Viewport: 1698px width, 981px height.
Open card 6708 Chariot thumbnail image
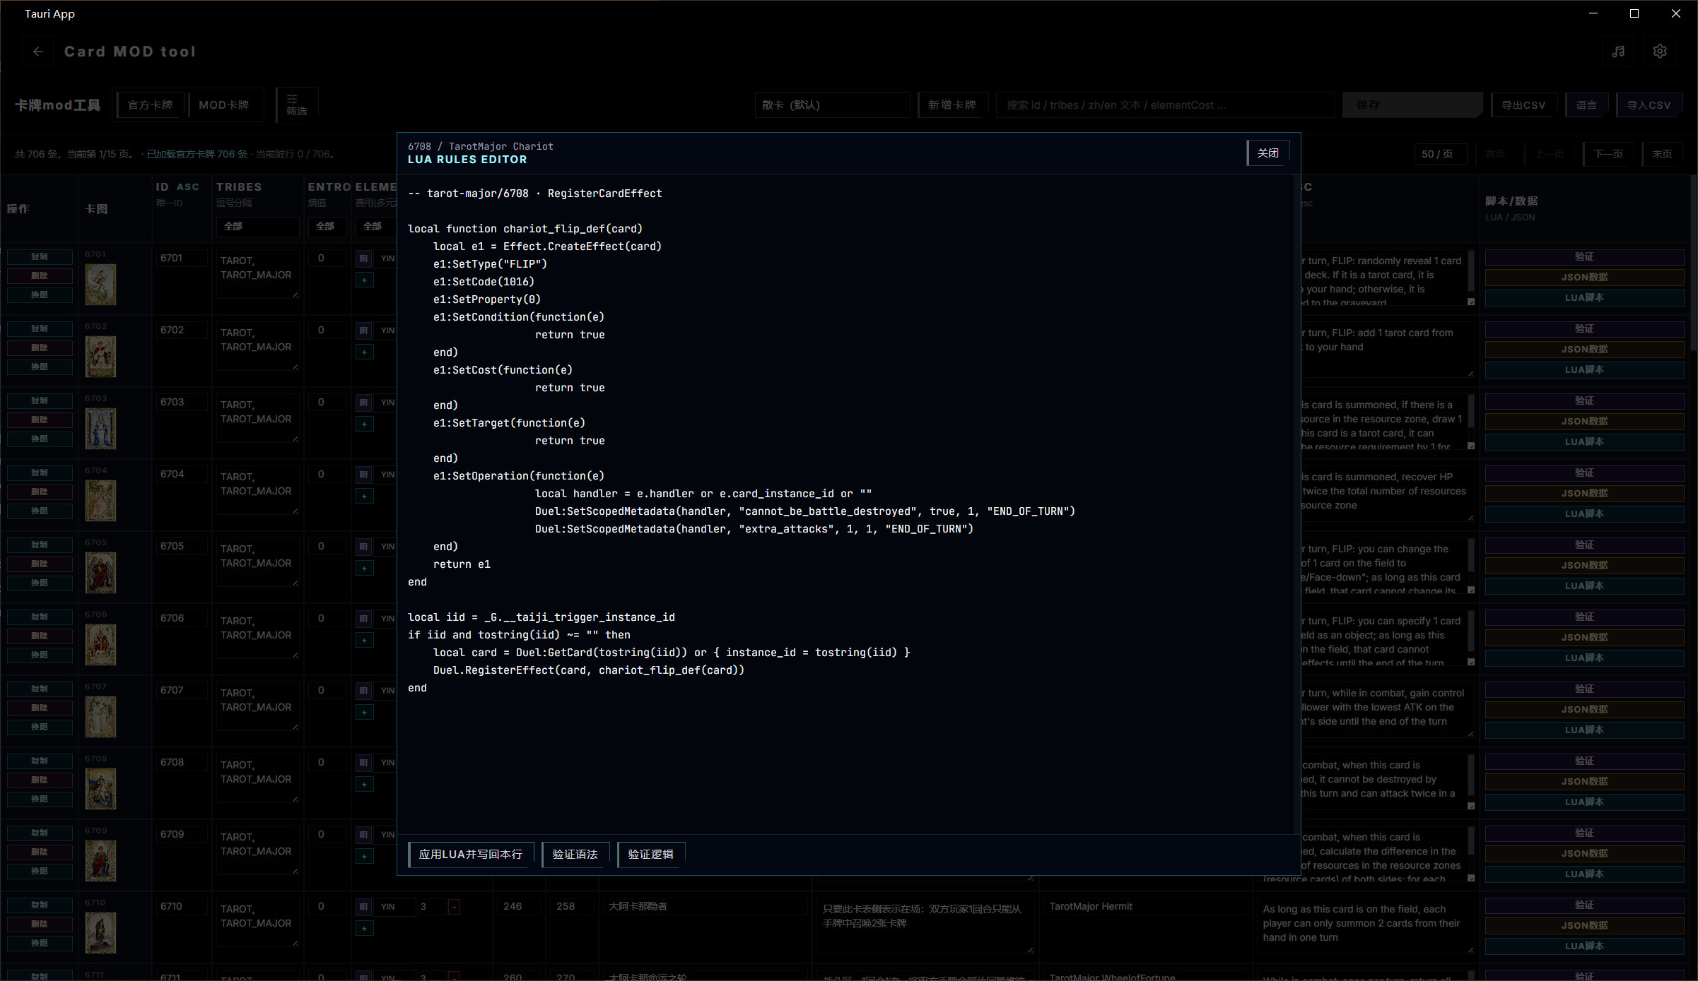100,789
